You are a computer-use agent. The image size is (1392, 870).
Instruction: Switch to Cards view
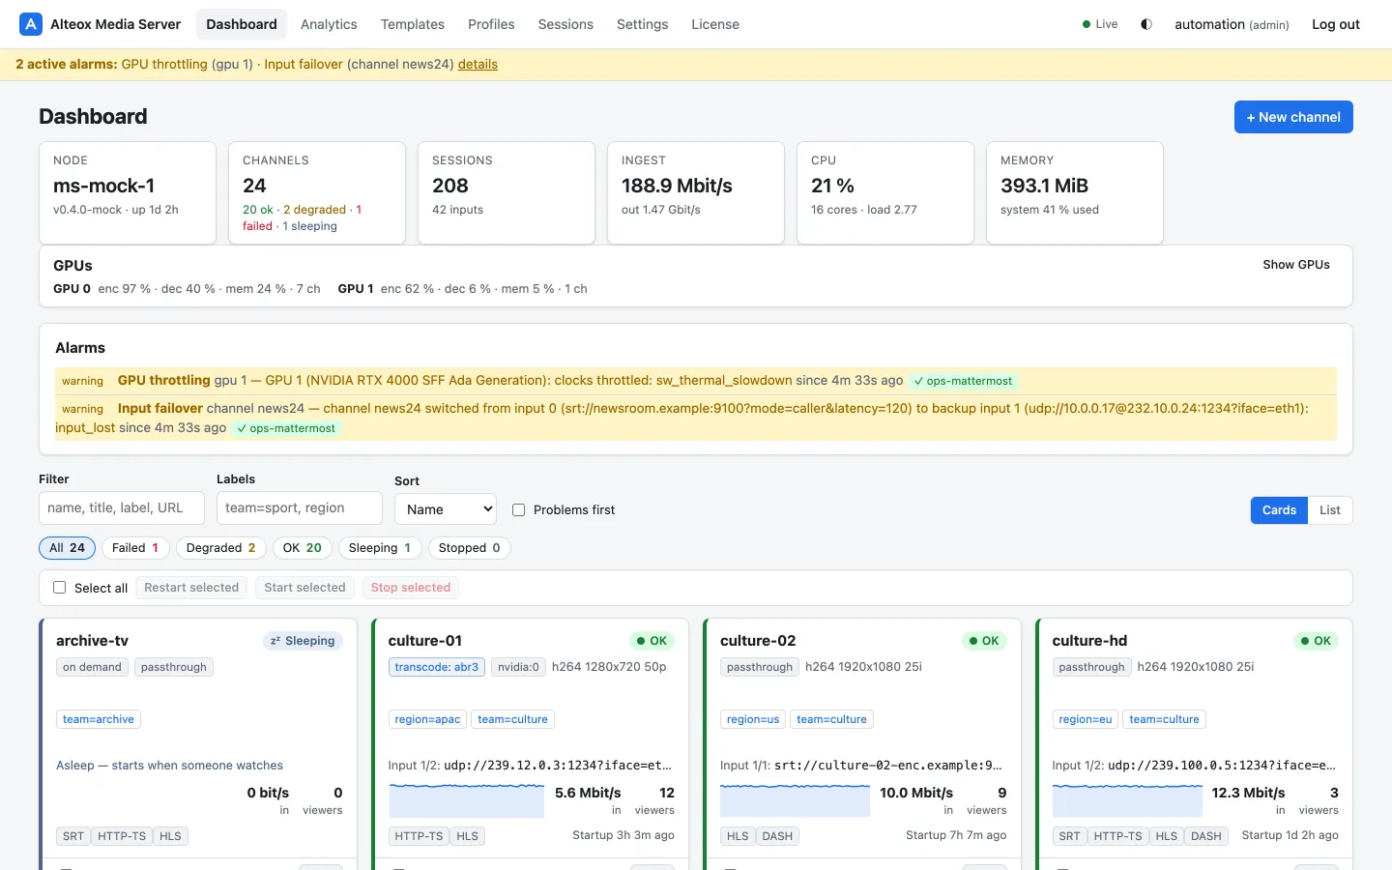tap(1279, 510)
